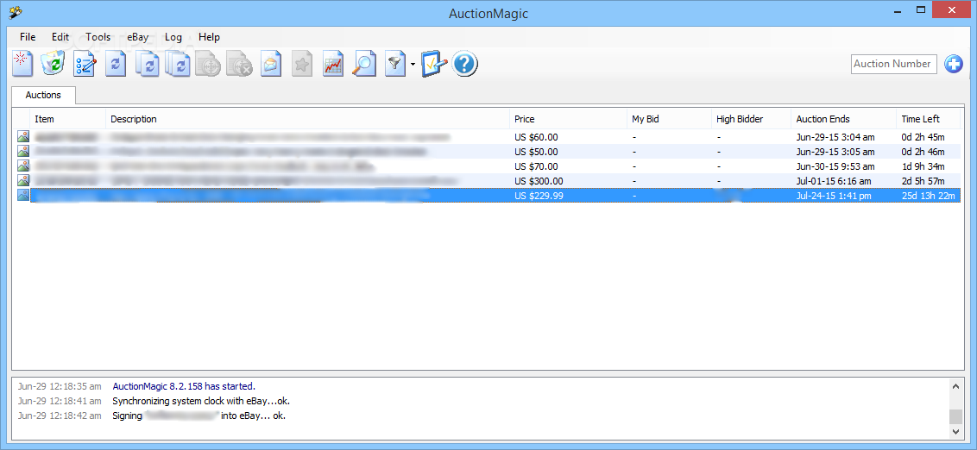Click the Jul-24-15 1:41 pm end time
This screenshot has height=450, width=977.
coord(834,196)
